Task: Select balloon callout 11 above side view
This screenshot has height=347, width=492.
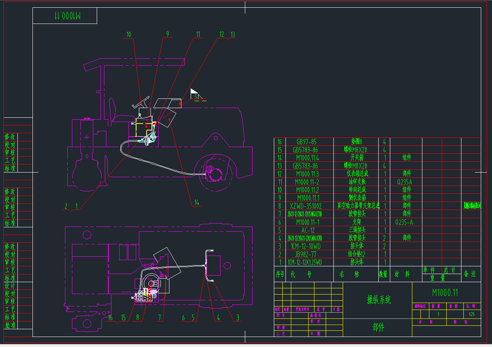Action: [198, 34]
